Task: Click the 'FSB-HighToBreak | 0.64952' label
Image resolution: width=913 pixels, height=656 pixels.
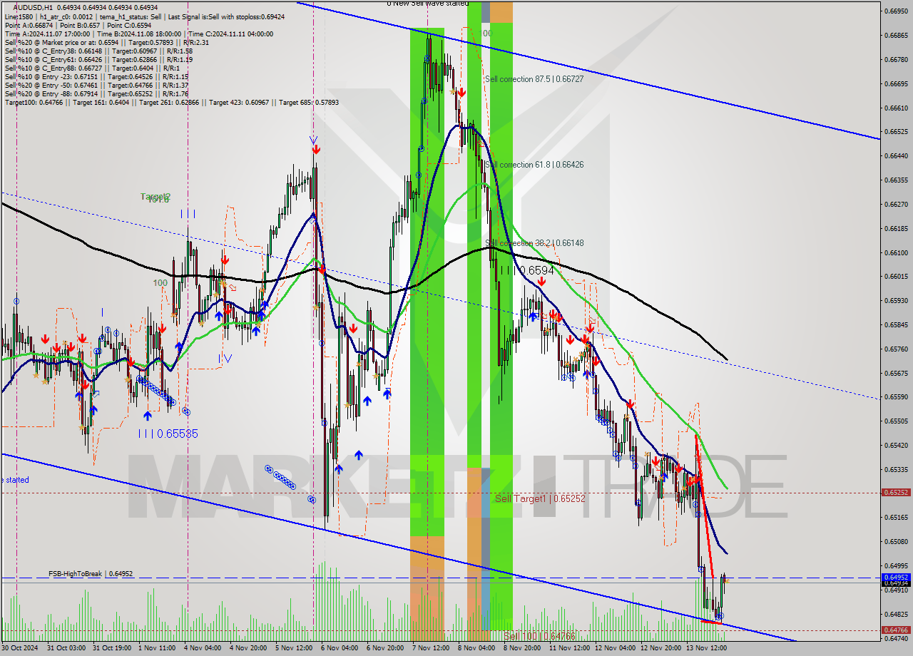Action: coord(91,573)
